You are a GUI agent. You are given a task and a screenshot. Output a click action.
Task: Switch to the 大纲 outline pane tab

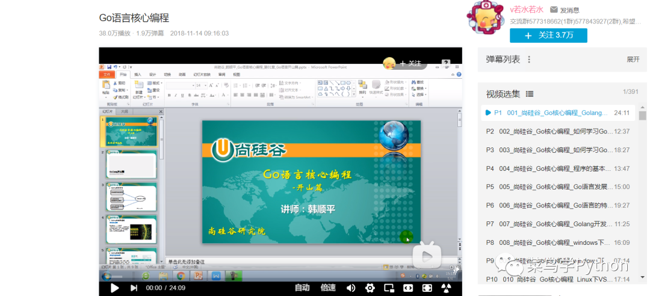[x=125, y=111]
